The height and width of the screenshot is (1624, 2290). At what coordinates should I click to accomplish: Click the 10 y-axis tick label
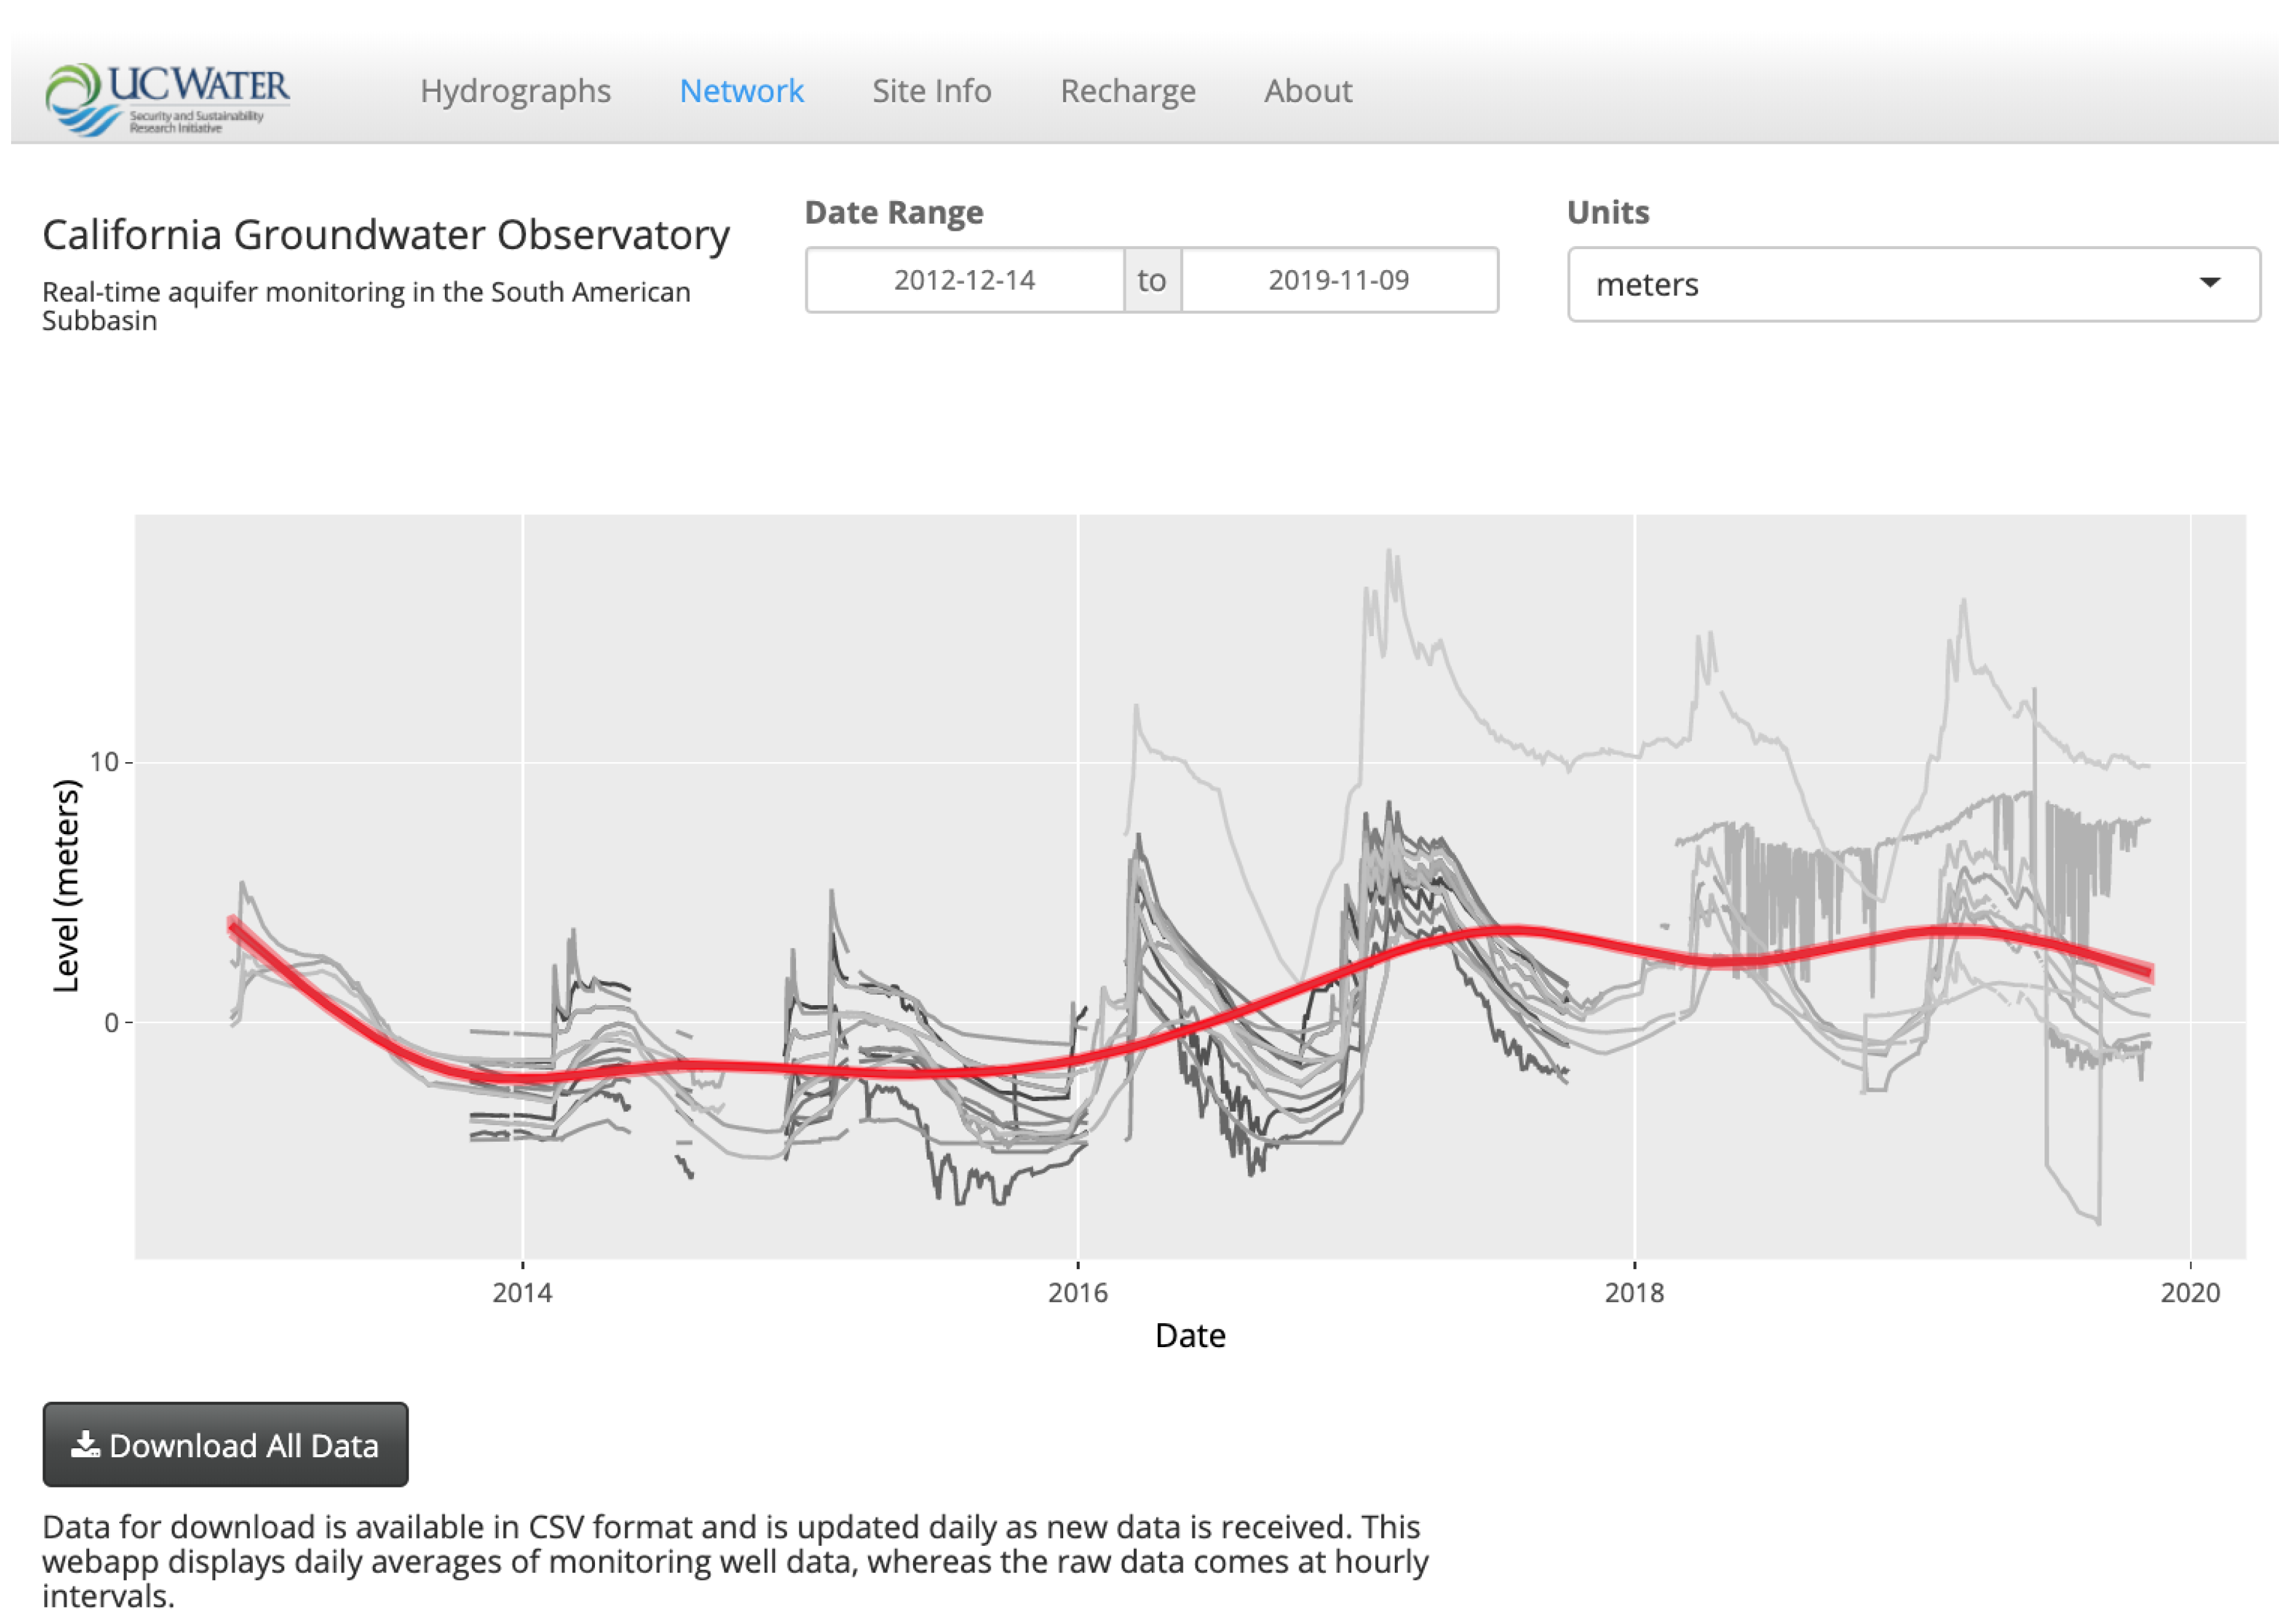click(103, 762)
